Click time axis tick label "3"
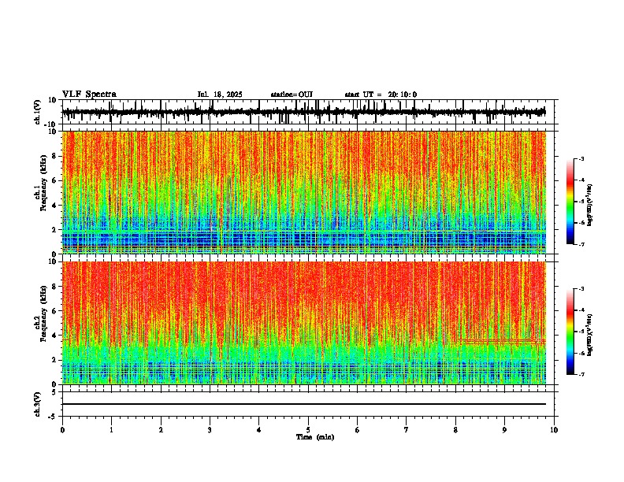Screen dimensions: 624x482 pyautogui.click(x=210, y=430)
